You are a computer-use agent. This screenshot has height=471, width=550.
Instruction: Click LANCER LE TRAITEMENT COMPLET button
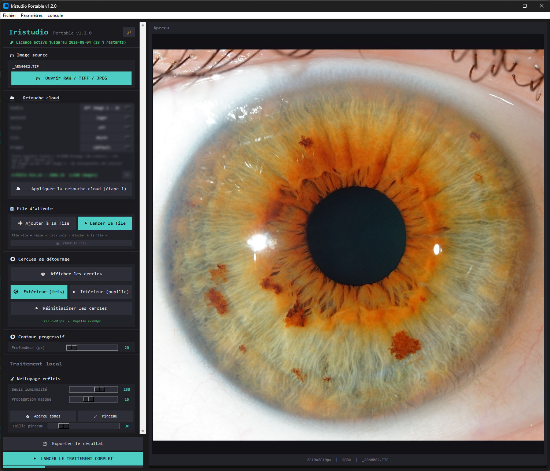click(x=73, y=459)
